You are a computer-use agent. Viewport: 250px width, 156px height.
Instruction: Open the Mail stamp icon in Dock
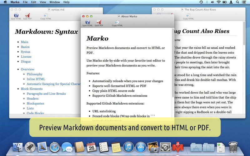(x=42, y=147)
